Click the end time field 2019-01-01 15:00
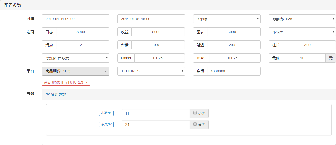Image resolution: width=336 pixels, height=145 pixels. coord(151,19)
